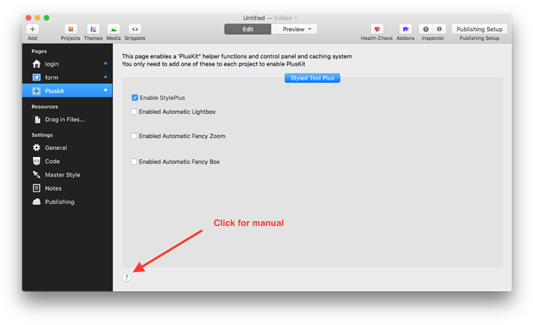Open Master Style dropper icon

(x=36, y=175)
